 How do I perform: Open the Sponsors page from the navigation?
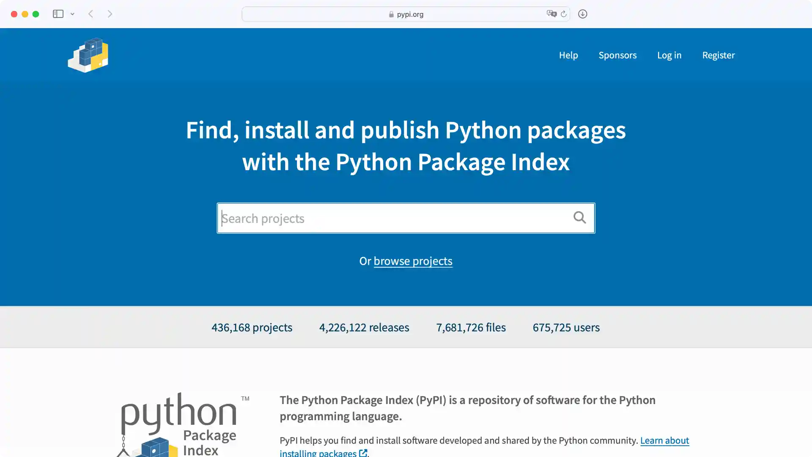(x=617, y=55)
